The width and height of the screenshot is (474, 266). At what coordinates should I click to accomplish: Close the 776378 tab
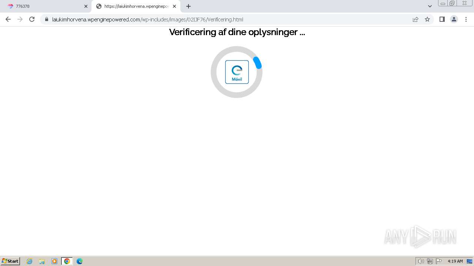86,6
